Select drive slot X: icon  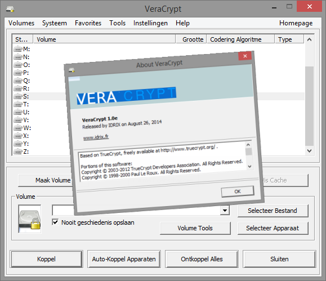click(x=18, y=136)
